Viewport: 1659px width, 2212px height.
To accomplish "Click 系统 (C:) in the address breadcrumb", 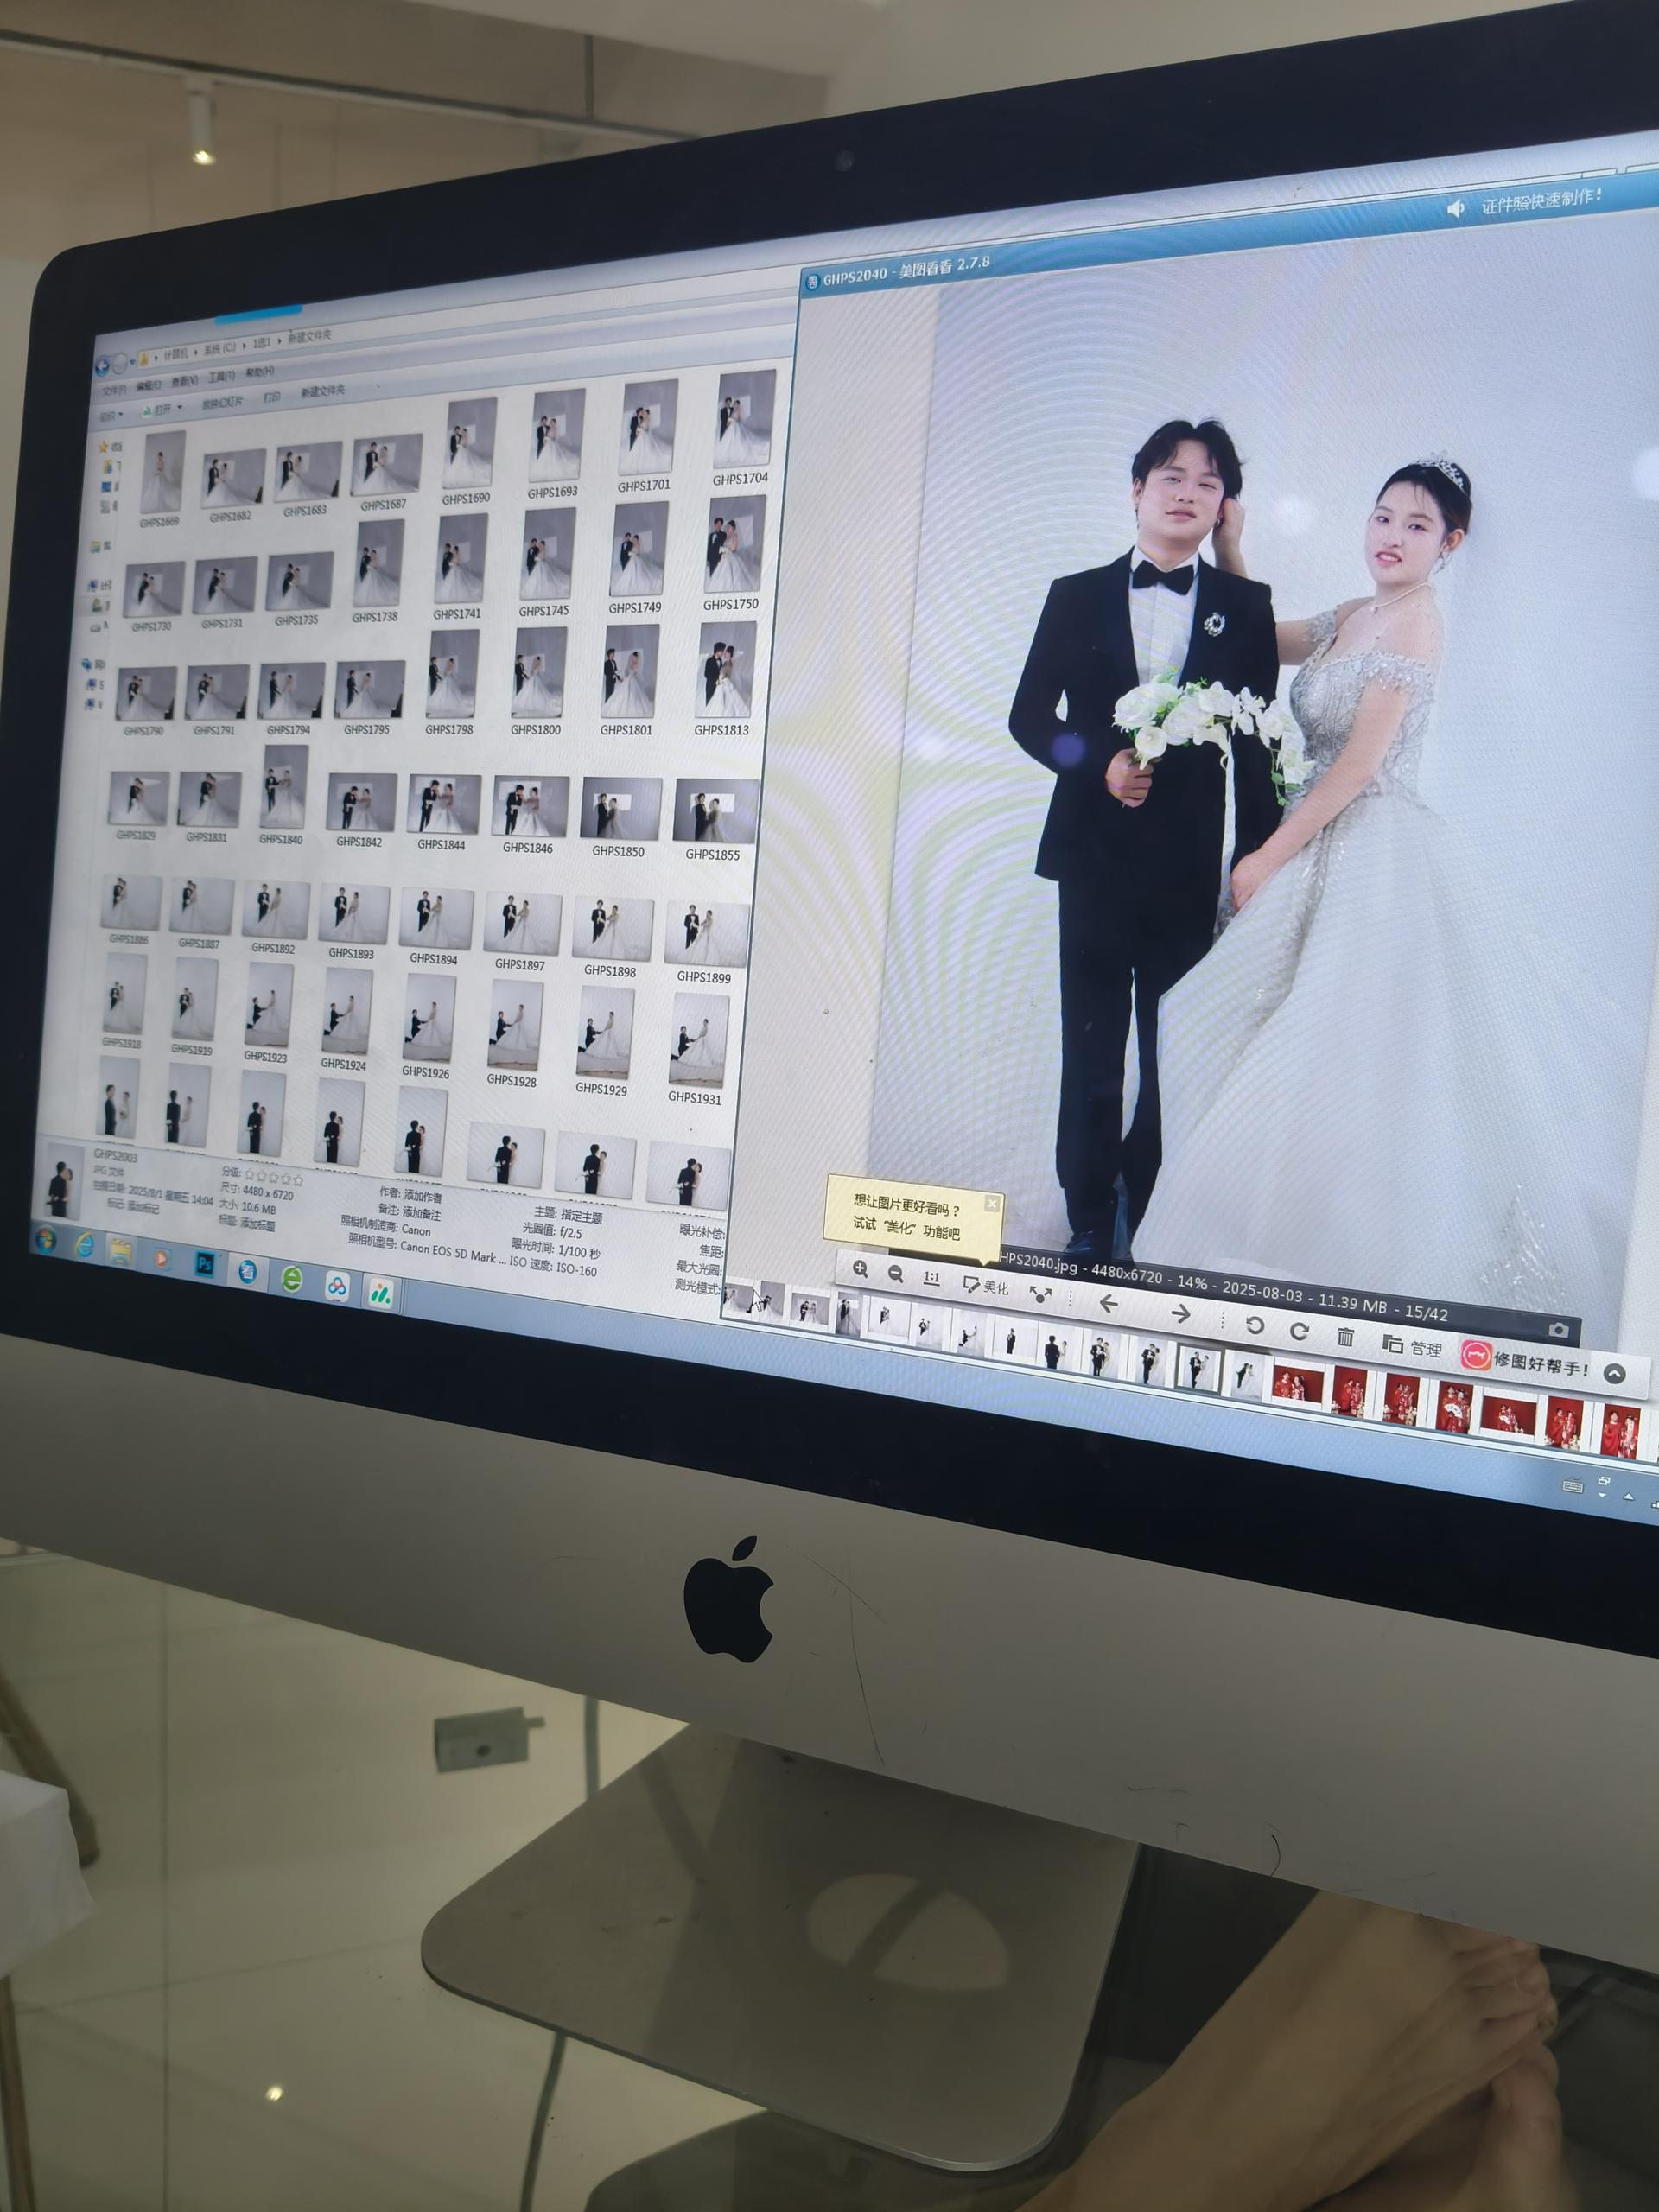I will (x=220, y=349).
